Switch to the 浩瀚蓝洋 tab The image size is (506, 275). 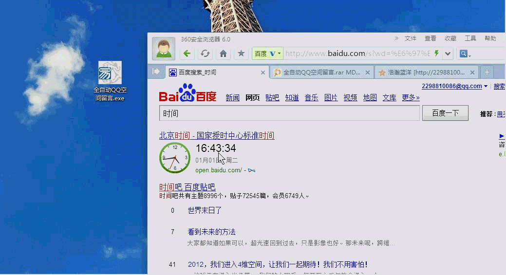coord(426,72)
